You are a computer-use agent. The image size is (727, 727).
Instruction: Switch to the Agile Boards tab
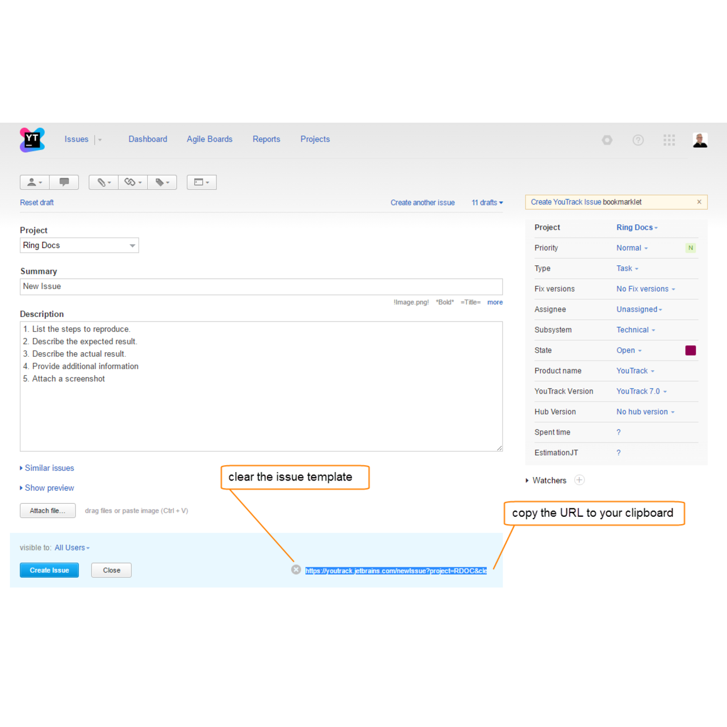click(210, 139)
